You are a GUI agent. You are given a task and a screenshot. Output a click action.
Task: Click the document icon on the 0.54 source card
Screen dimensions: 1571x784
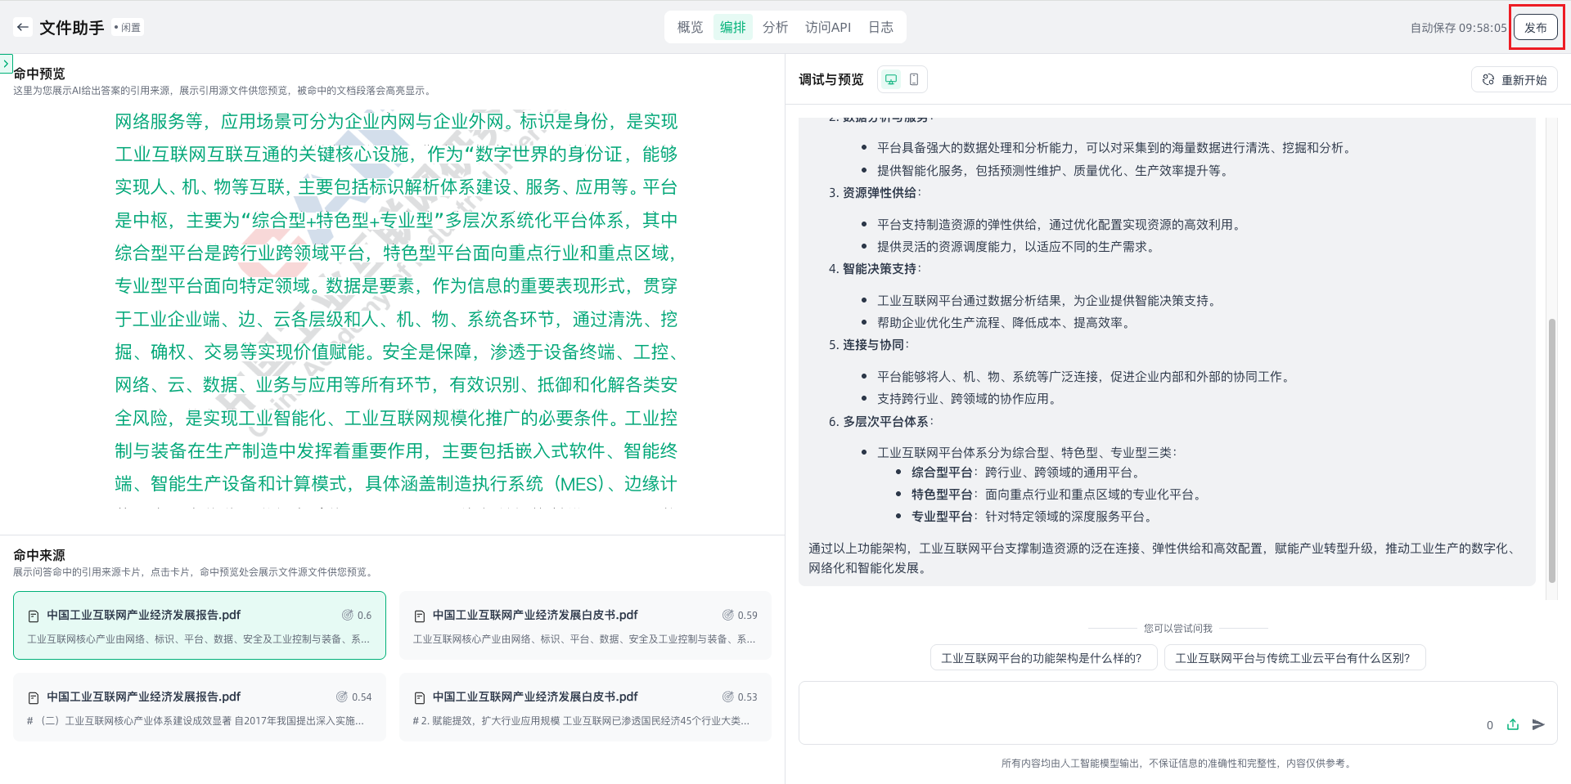click(x=34, y=697)
